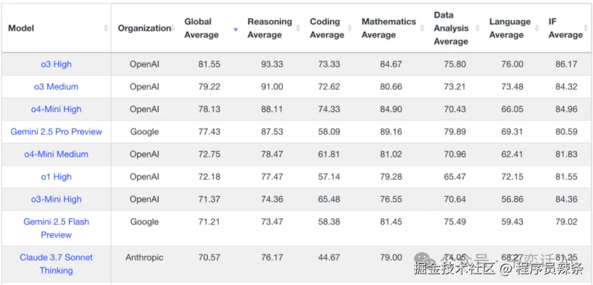
Task: Open Gemini 2.5 Pro Preview link
Action: pos(56,132)
